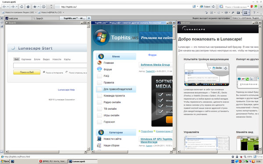Screen dimensions: 263x164
Task: Click the Home toolbar icon
Action: 28,7
